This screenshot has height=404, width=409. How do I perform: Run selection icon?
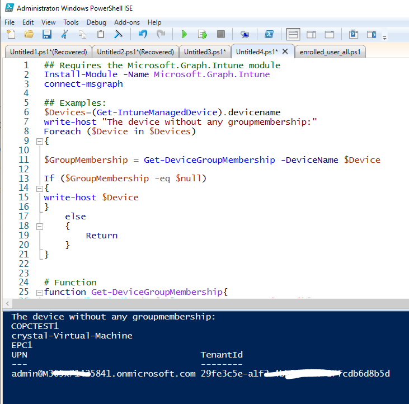tap(203, 34)
